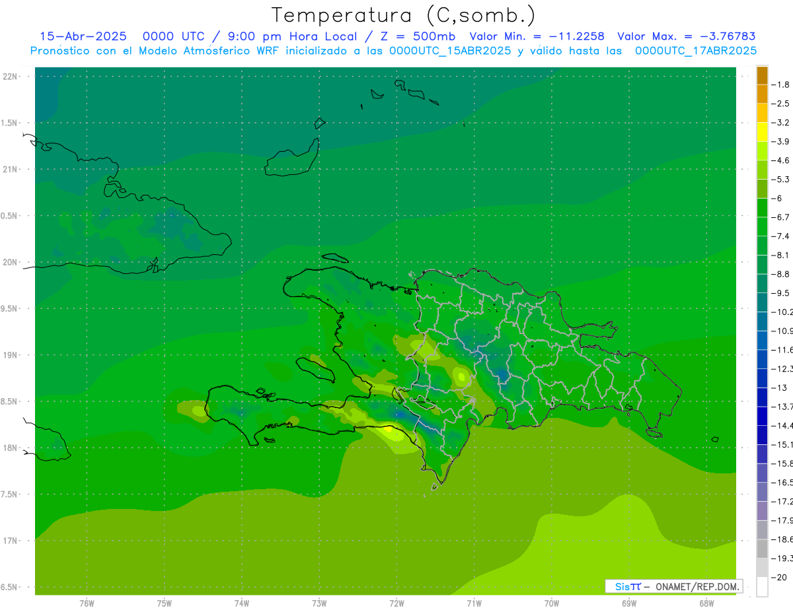Viewport: 793px width, 612px height.
Task: Click the "-9.5" legend value
Action: point(780,292)
